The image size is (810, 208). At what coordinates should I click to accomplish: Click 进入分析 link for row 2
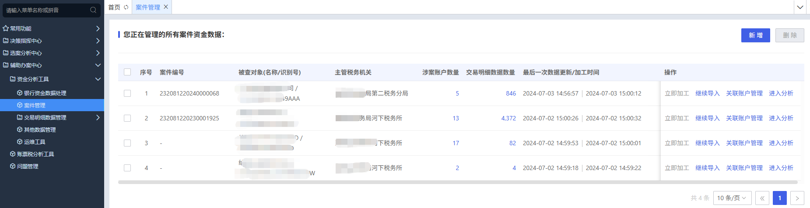pos(781,118)
